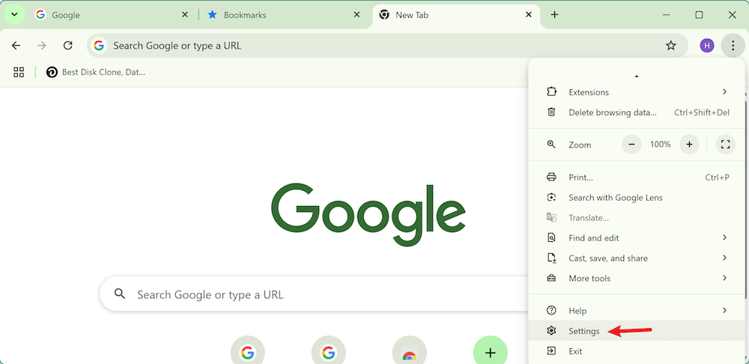Click the Zoom magnifier icon
The image size is (749, 364).
(551, 144)
